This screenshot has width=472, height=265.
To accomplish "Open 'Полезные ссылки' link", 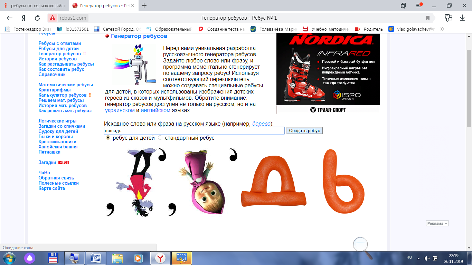I will pos(59,183).
